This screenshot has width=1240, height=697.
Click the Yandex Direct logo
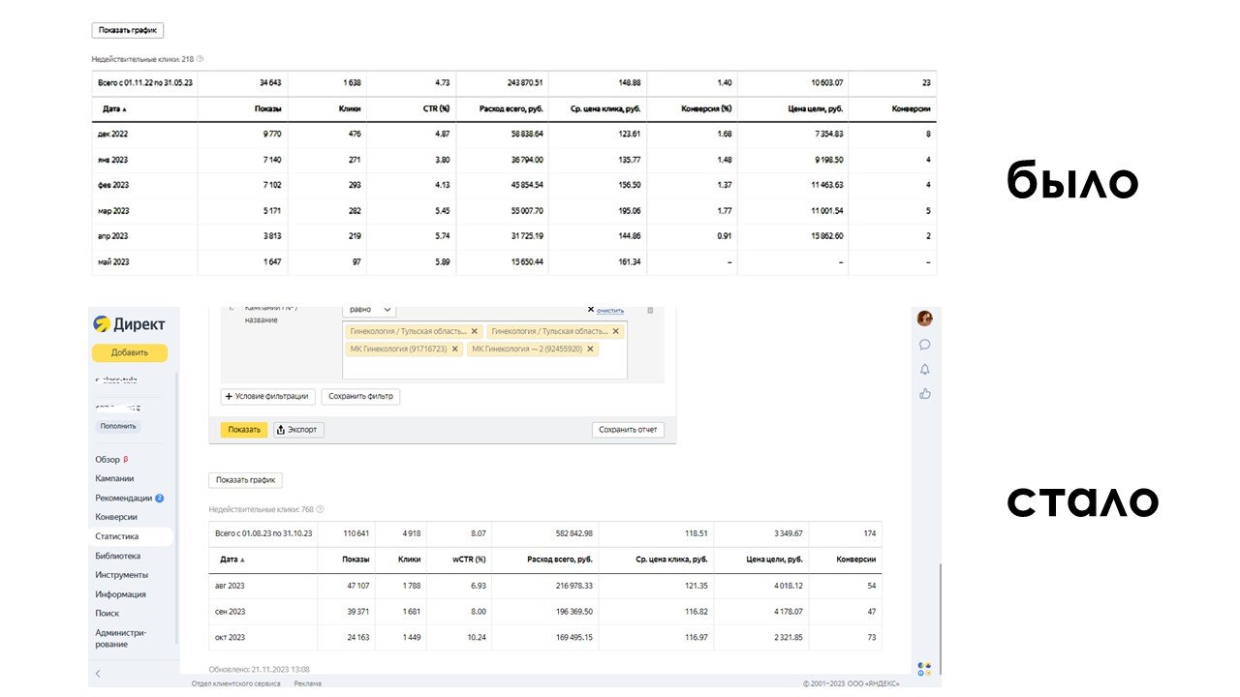129,324
